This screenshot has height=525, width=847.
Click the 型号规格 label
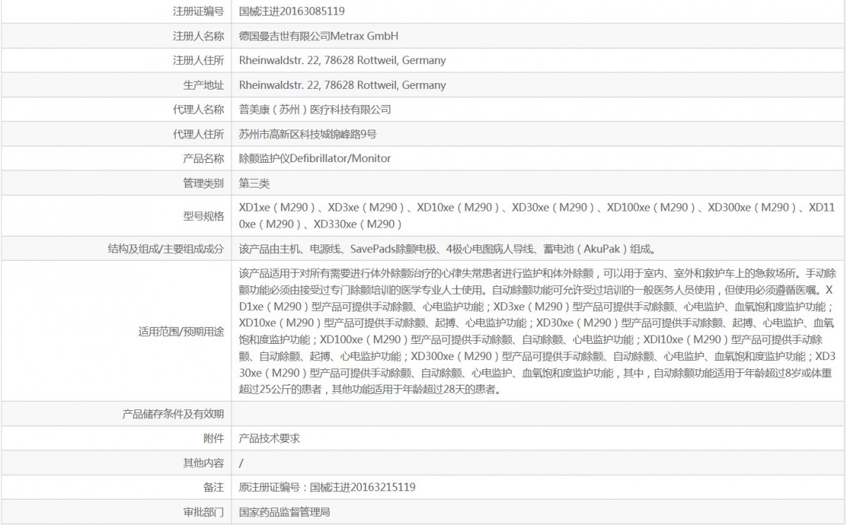tap(203, 216)
